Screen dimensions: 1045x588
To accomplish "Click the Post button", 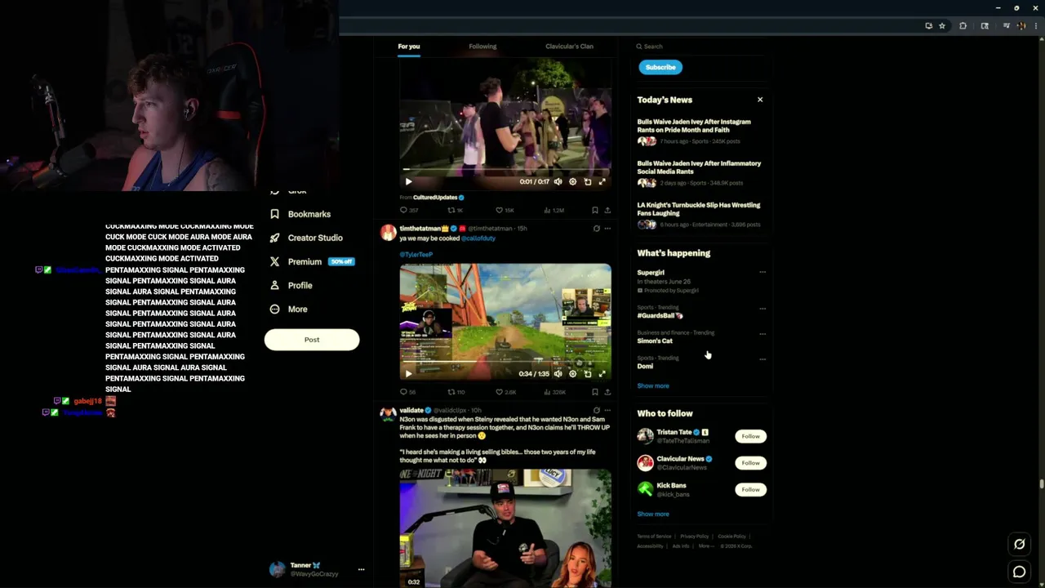I will click(x=312, y=340).
